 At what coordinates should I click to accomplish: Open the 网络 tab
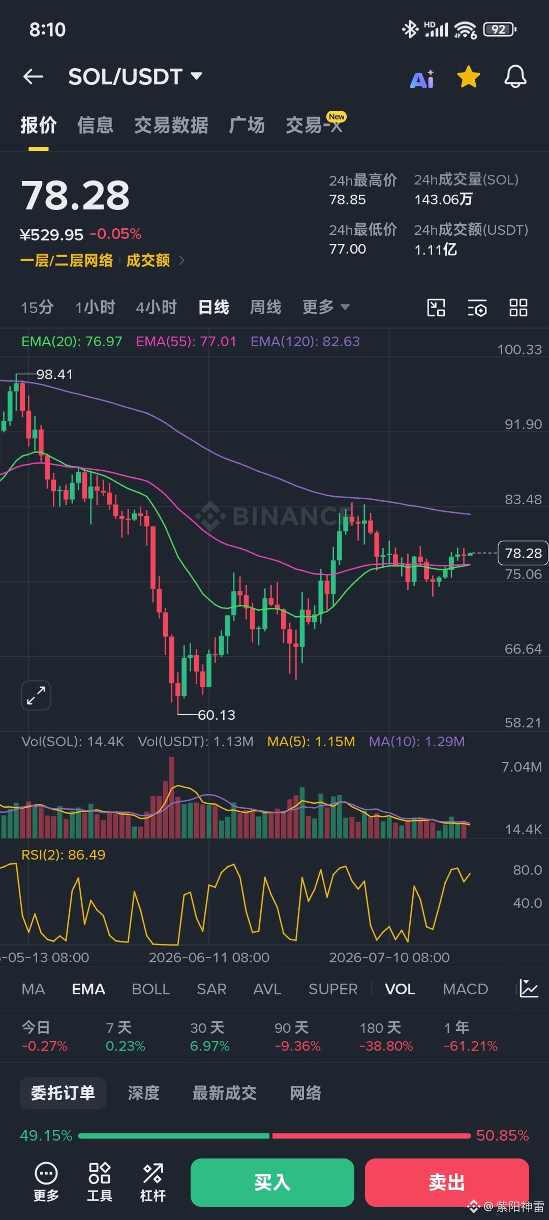306,1093
